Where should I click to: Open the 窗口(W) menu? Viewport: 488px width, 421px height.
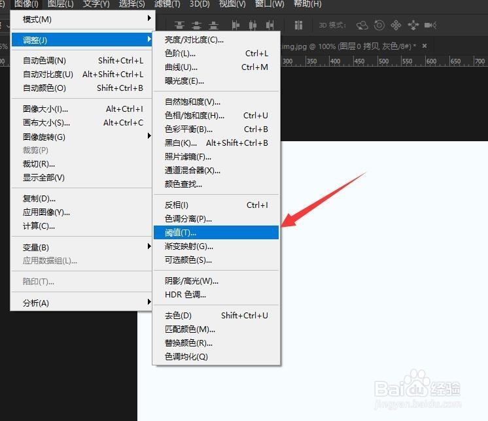pos(270,4)
